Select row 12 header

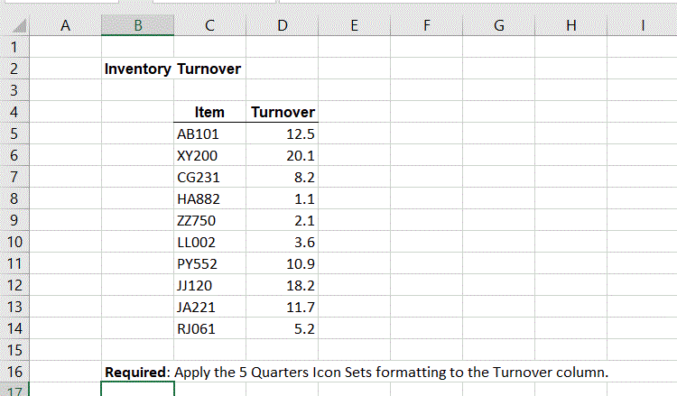14,285
